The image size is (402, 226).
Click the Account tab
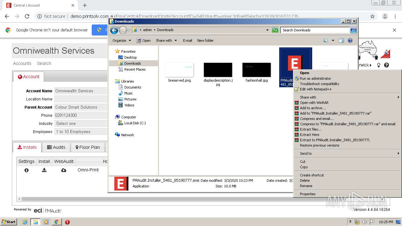point(29,77)
